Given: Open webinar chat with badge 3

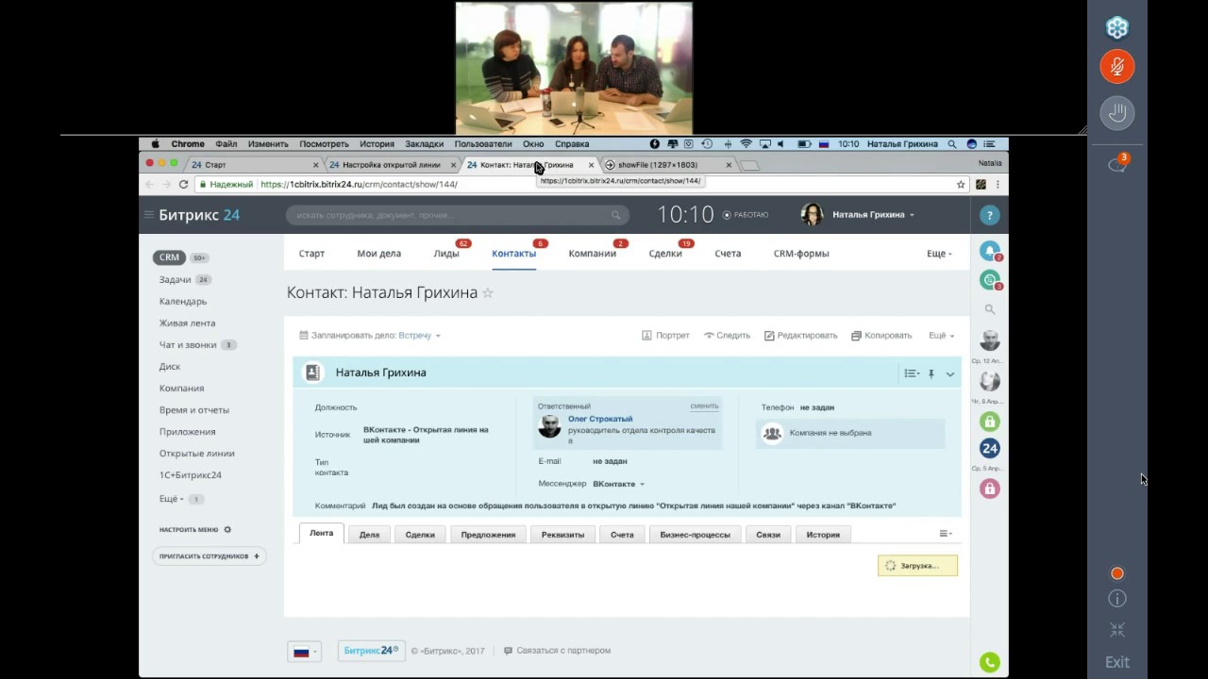Looking at the screenshot, I should click(1117, 164).
